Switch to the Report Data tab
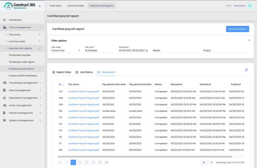The image size is (257, 168). 61,72
